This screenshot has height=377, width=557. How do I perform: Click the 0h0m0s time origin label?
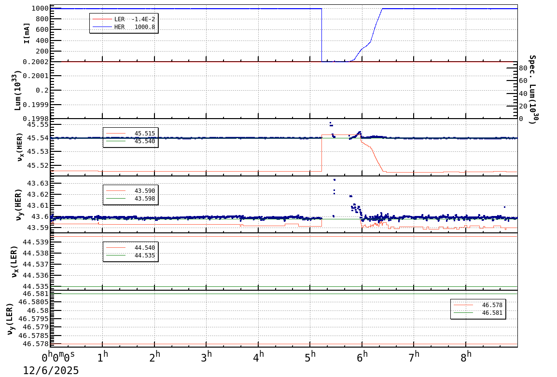point(58,358)
